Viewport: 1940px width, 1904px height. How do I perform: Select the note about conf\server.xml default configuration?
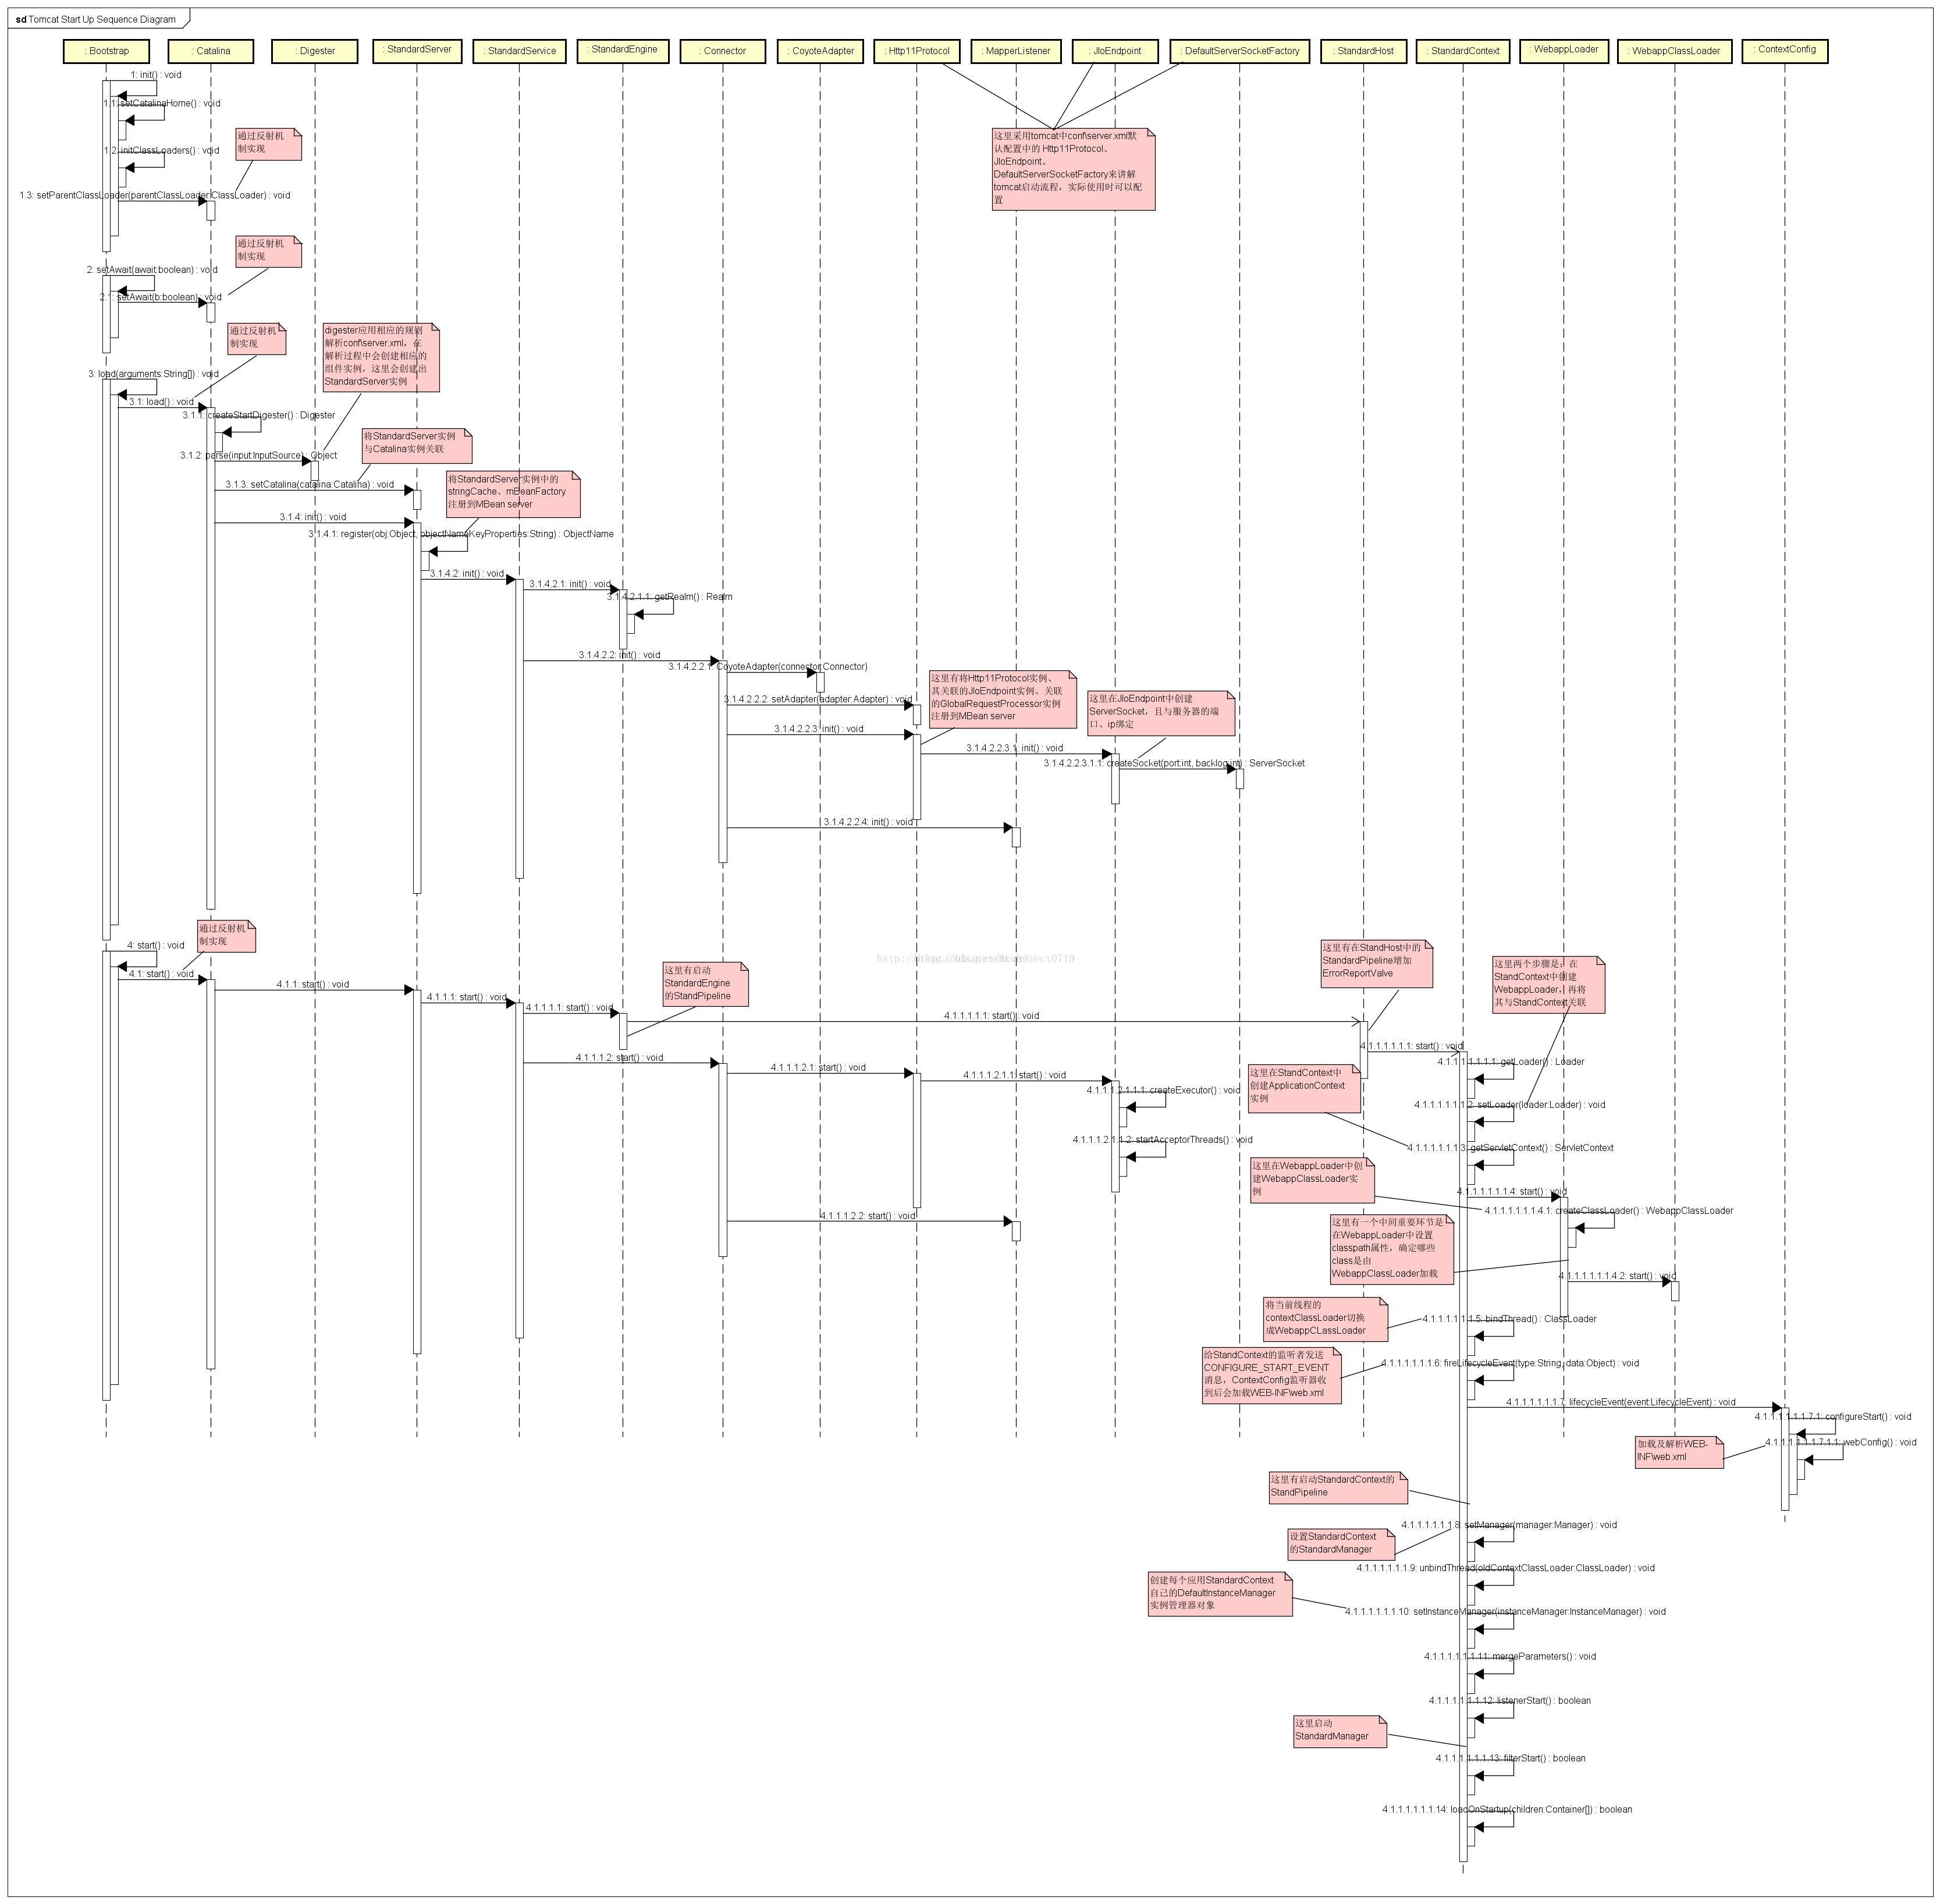1073,169
